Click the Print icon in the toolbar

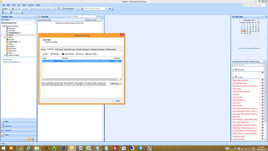(13, 9)
